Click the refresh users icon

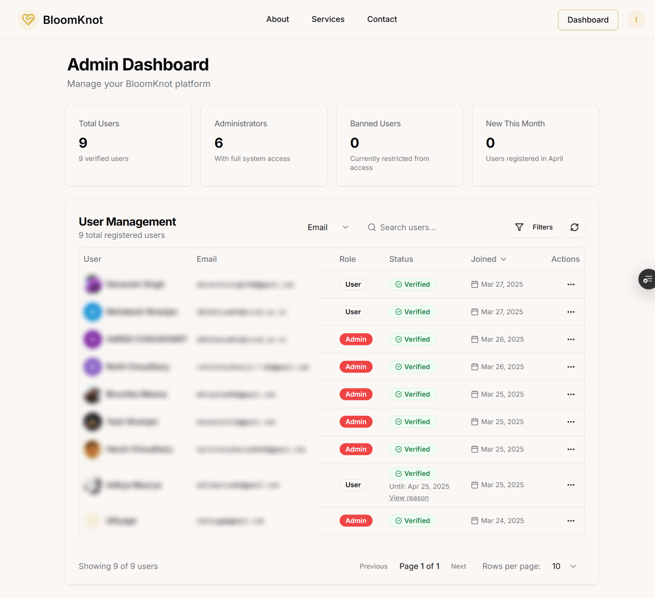[574, 227]
